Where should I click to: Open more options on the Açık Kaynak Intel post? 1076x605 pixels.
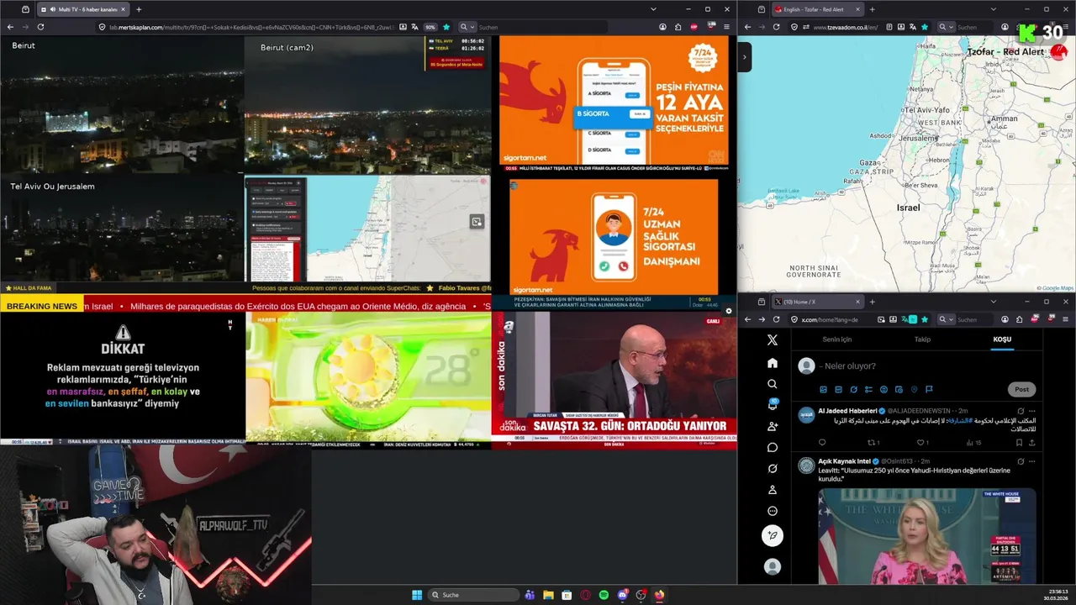(1031, 461)
